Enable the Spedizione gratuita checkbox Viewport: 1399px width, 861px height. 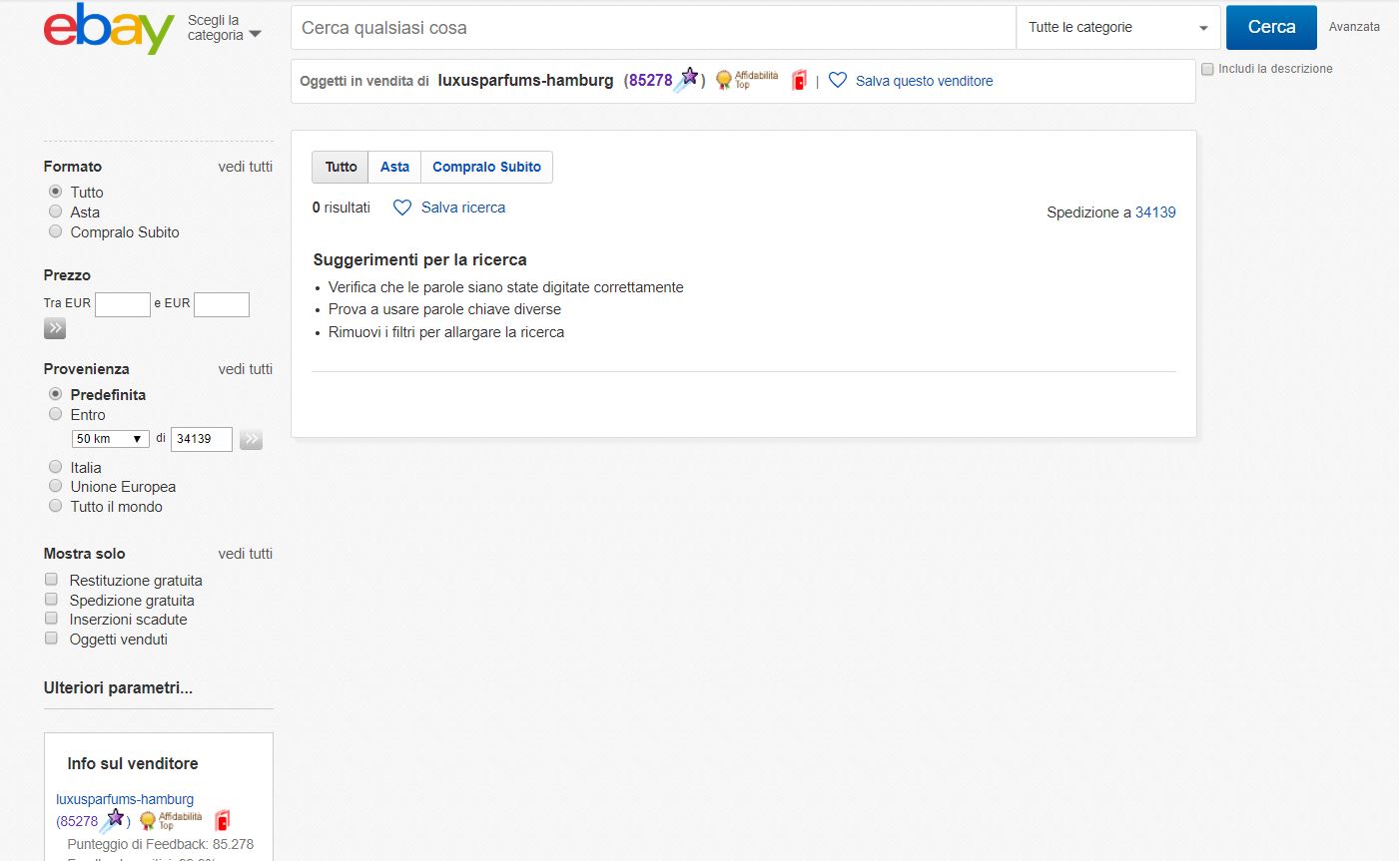pos(51,600)
